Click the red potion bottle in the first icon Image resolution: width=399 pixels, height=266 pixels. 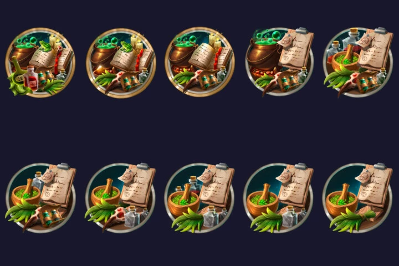point(31,79)
